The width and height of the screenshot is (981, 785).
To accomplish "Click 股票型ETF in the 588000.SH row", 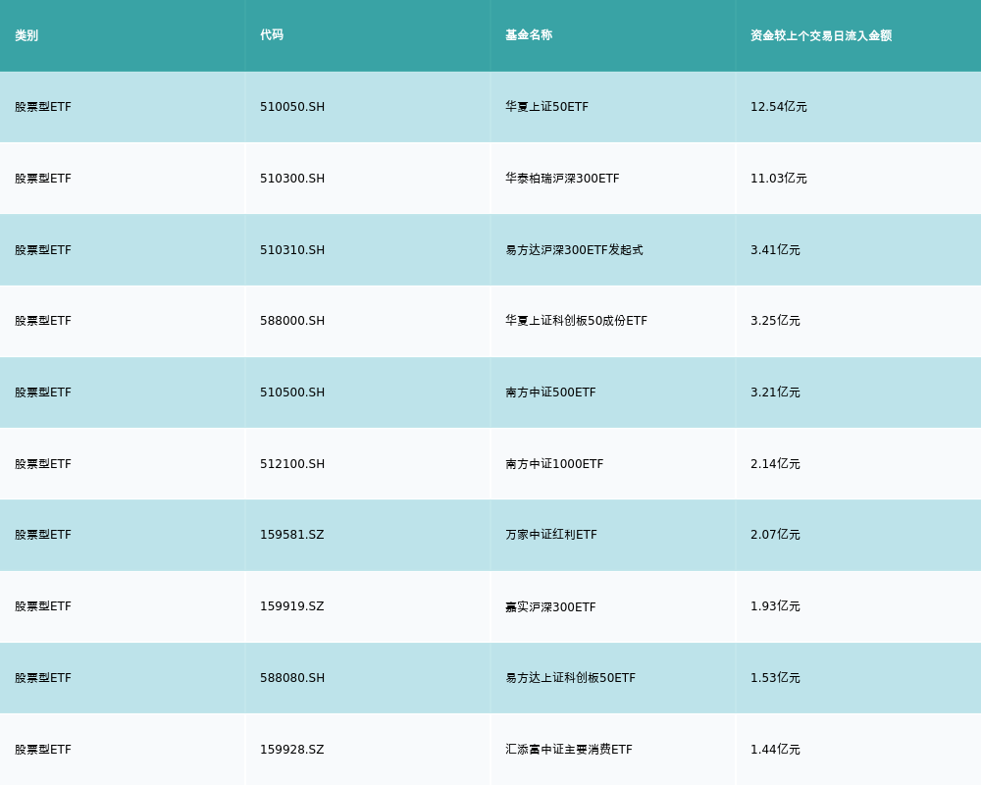I will (x=43, y=321).
